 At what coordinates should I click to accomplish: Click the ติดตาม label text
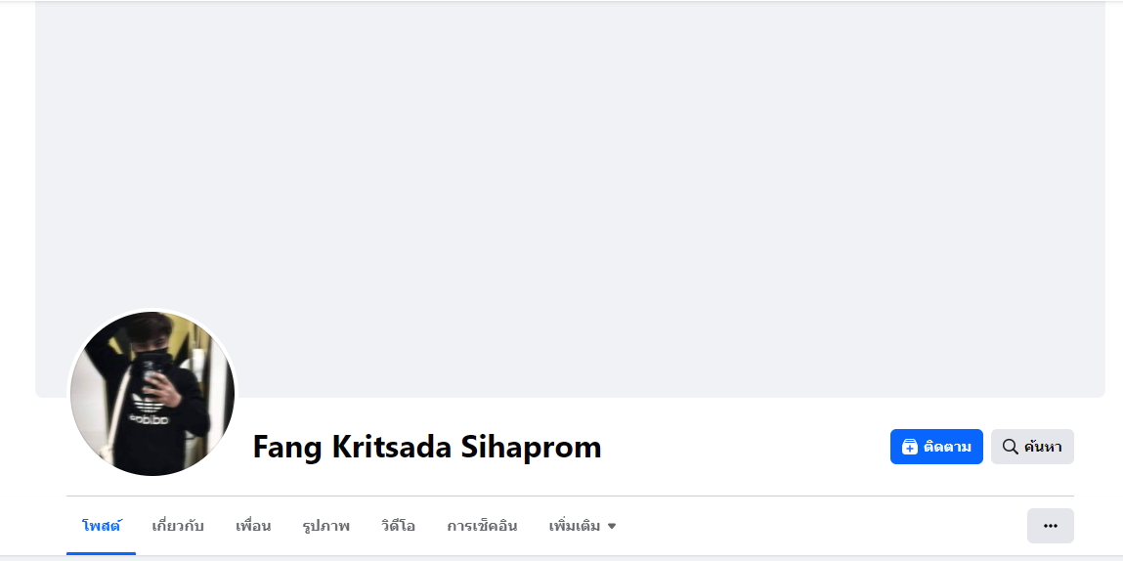947,447
